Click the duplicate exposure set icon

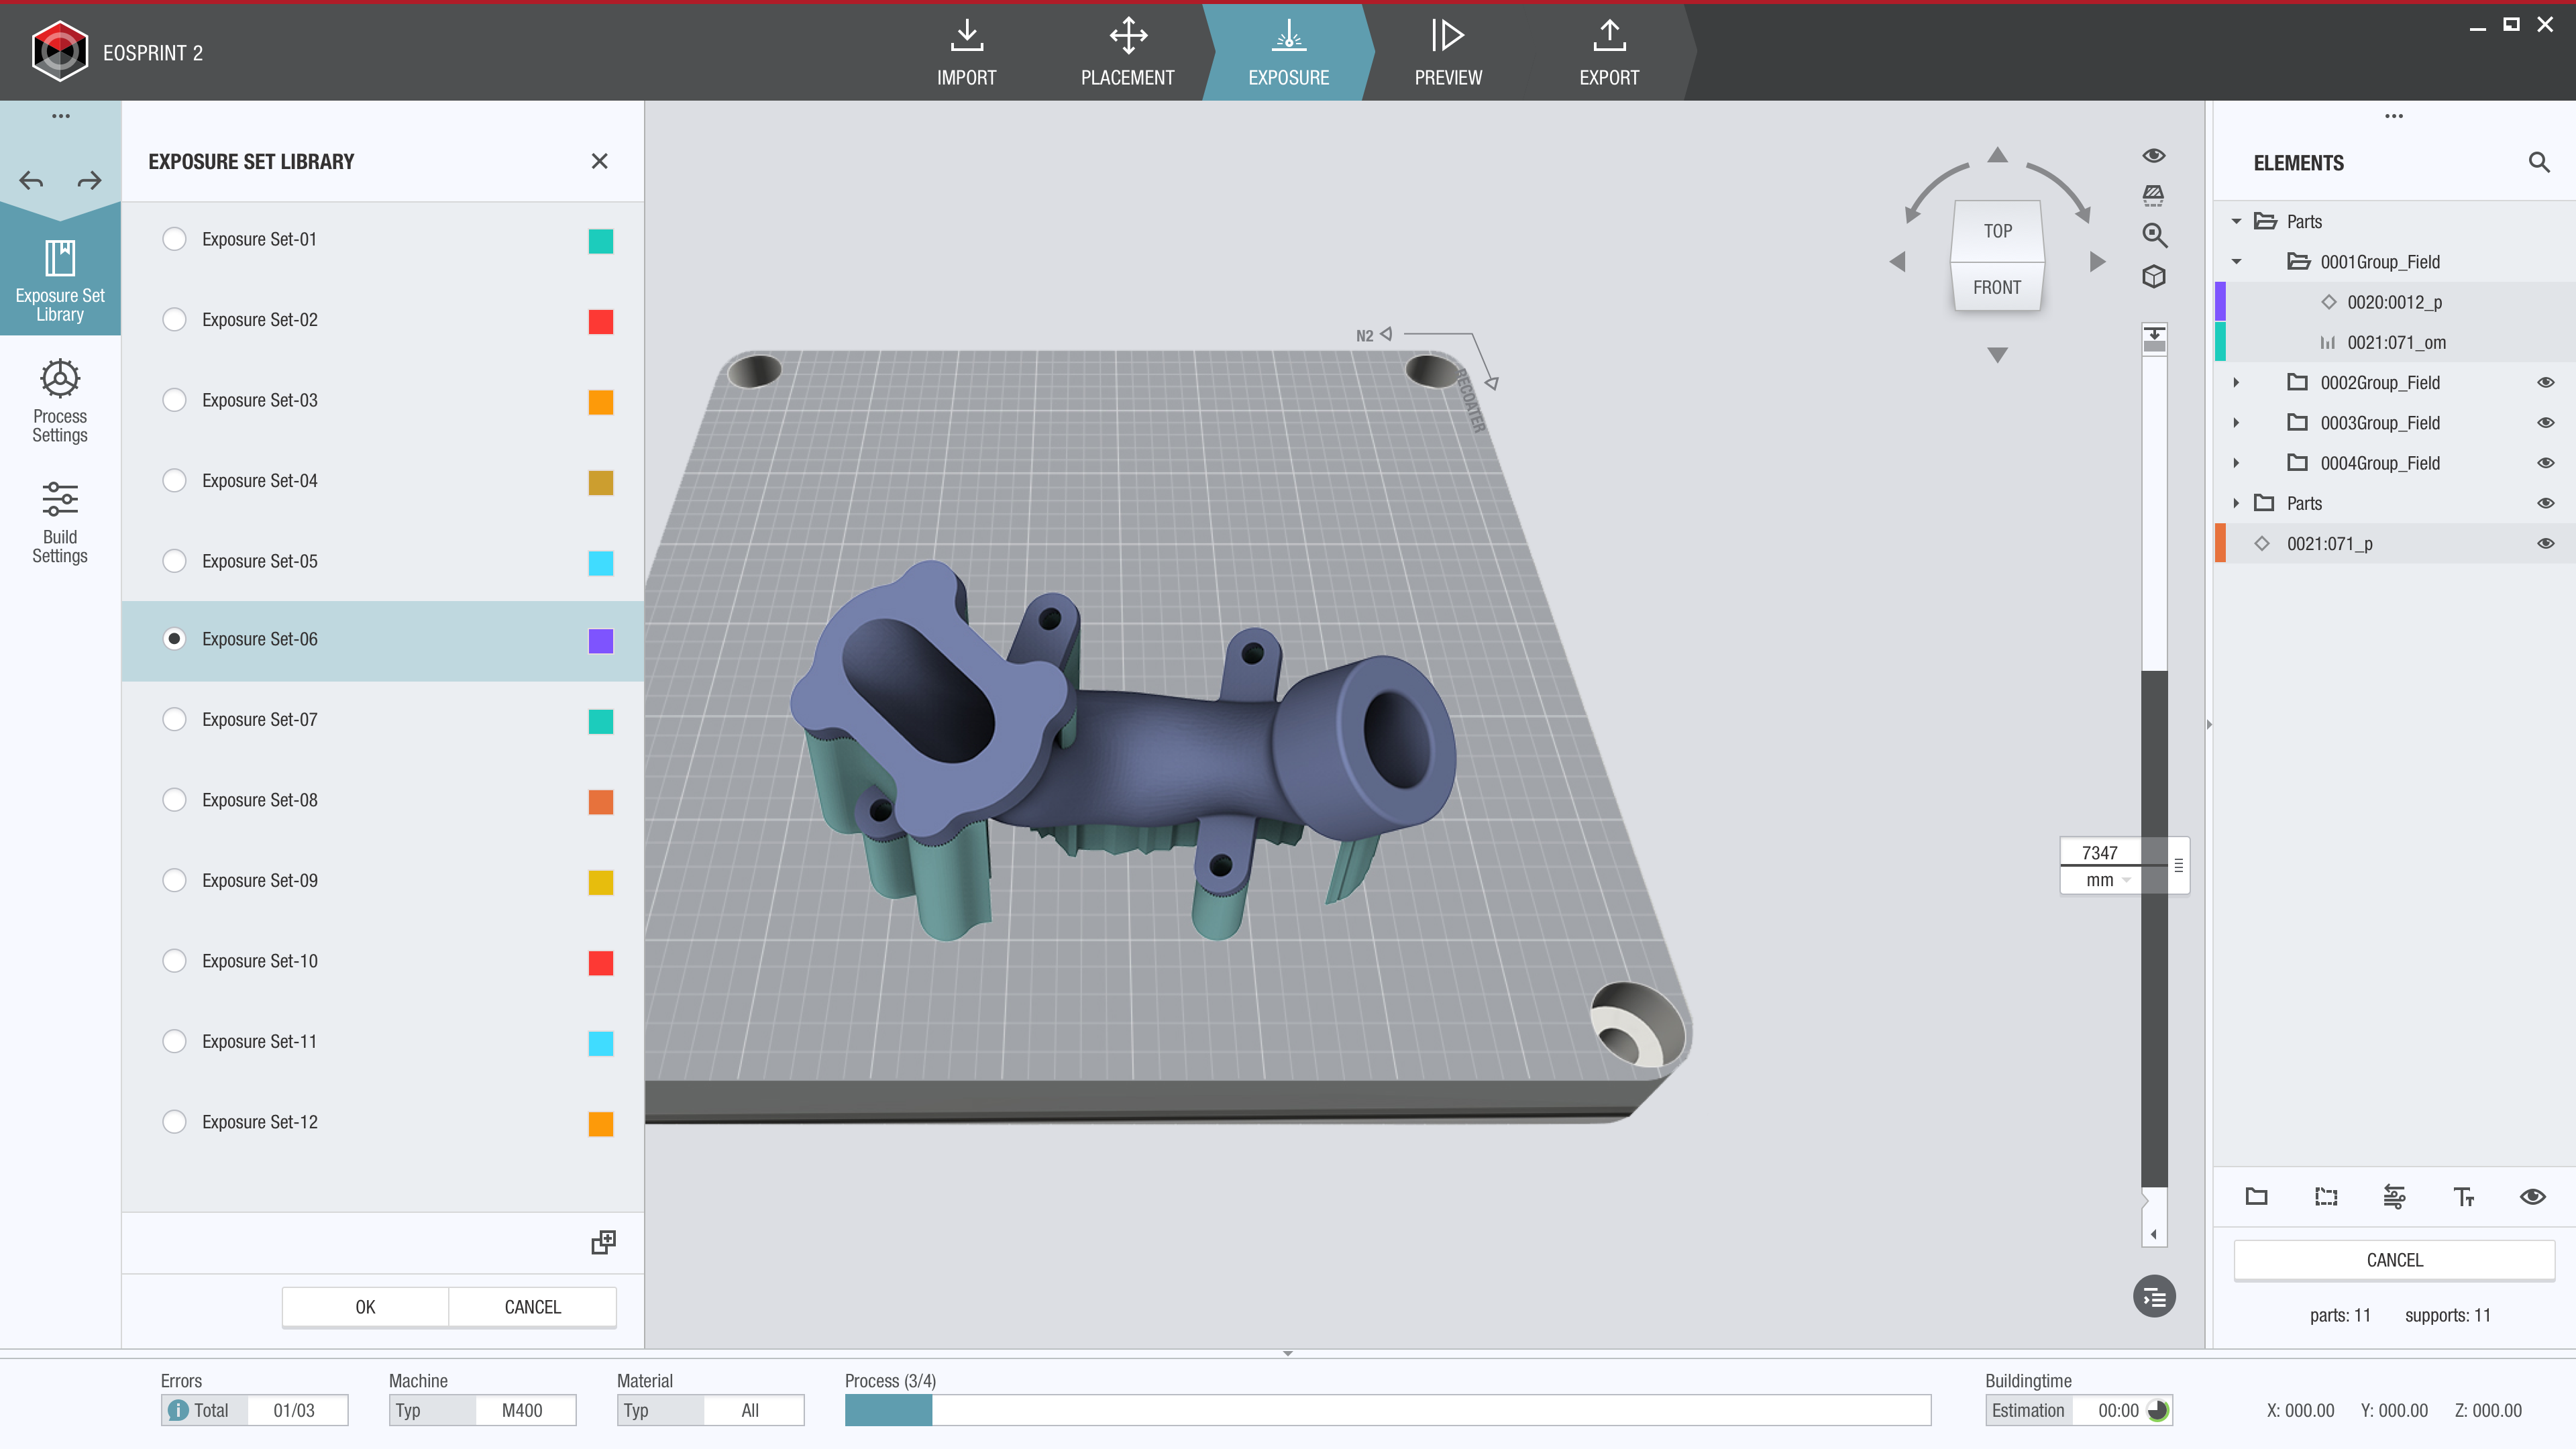click(603, 1242)
